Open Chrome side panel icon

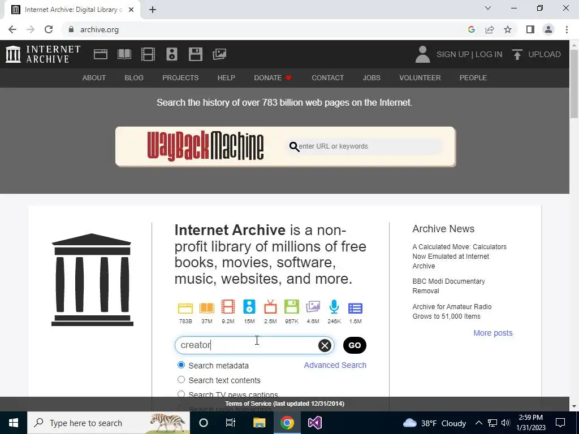(530, 29)
